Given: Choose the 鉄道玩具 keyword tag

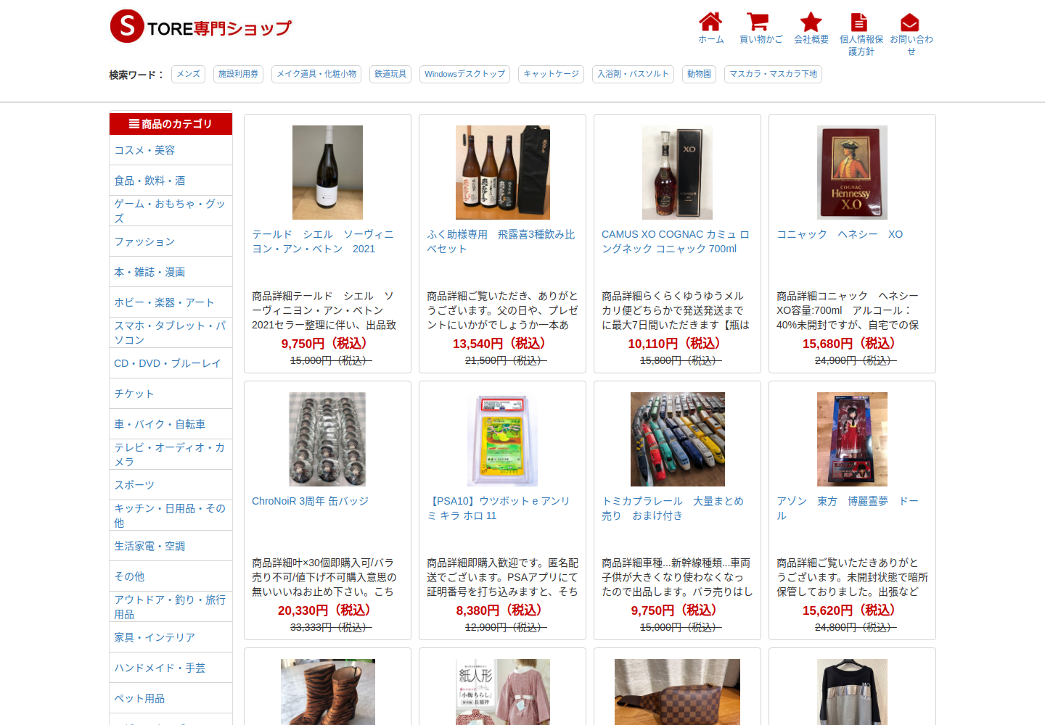Looking at the screenshot, I should coord(390,74).
